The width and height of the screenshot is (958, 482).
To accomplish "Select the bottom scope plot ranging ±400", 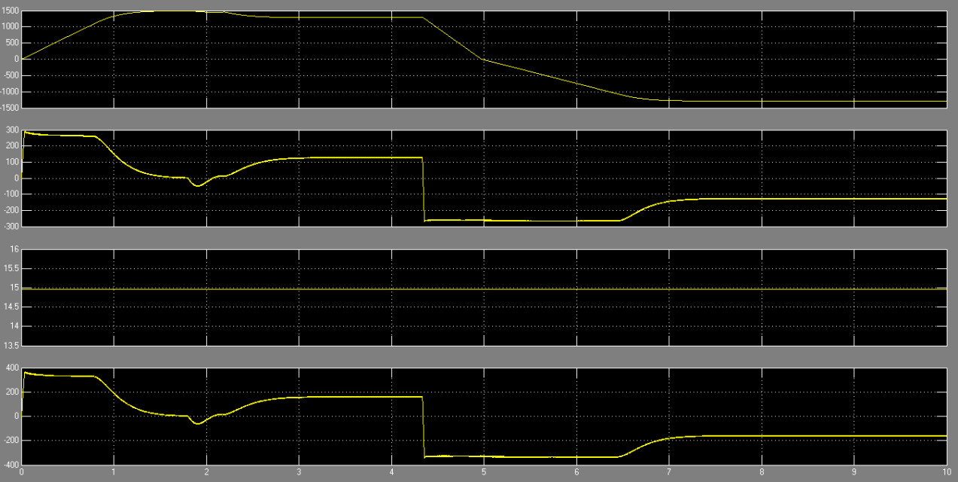I will click(484, 416).
